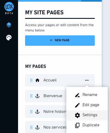110x133 pixels.
Task: Click the WS Beta logo
Action: point(9,8)
